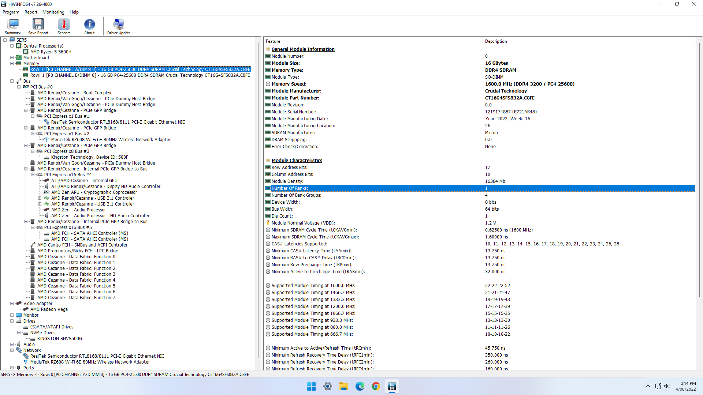Select Supported Module Timing at 1600.0 MHz

coord(480,286)
